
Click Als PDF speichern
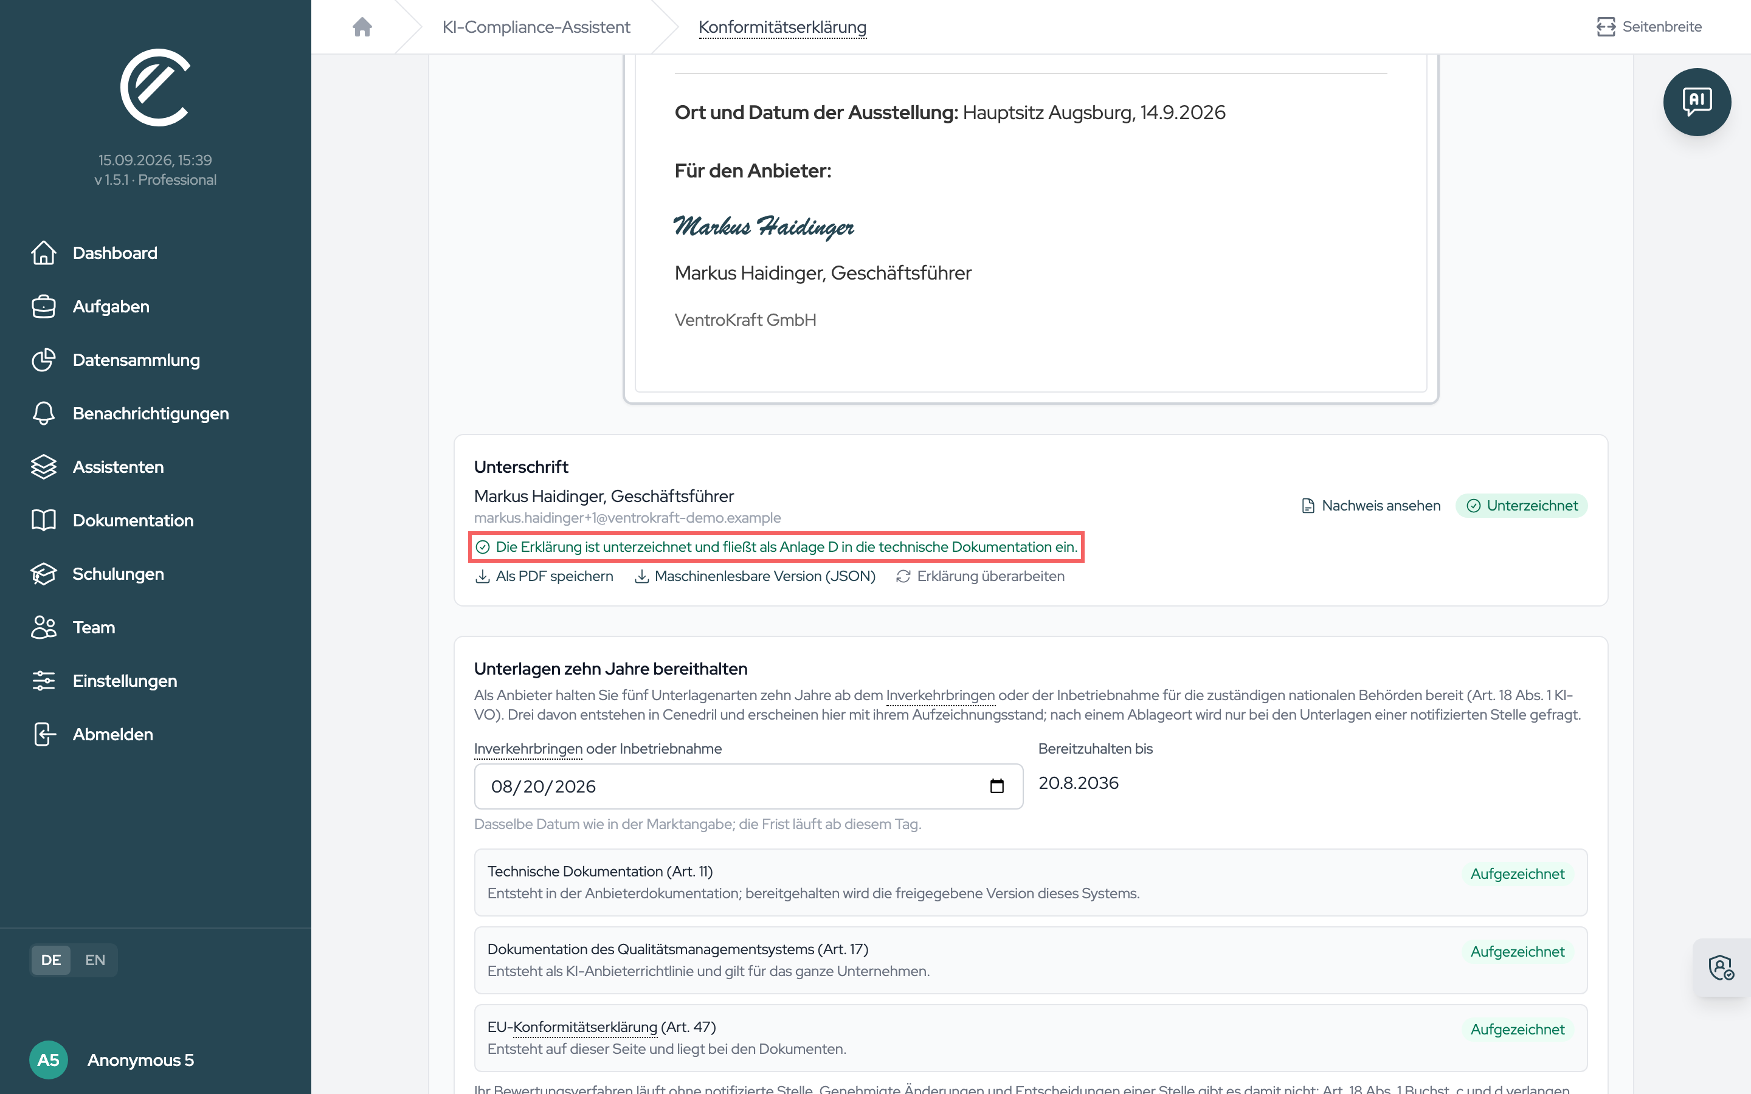click(544, 576)
